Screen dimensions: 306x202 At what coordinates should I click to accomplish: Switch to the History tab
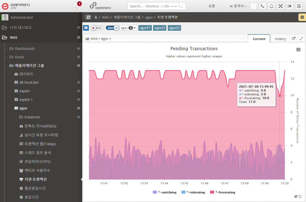coord(280,39)
